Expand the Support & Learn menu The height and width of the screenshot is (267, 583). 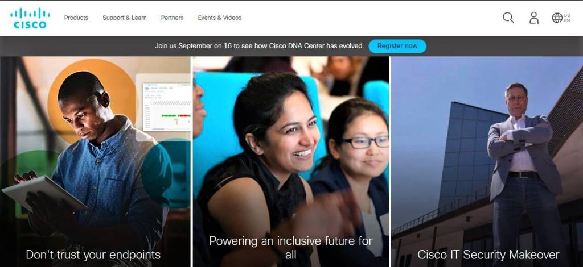125,18
